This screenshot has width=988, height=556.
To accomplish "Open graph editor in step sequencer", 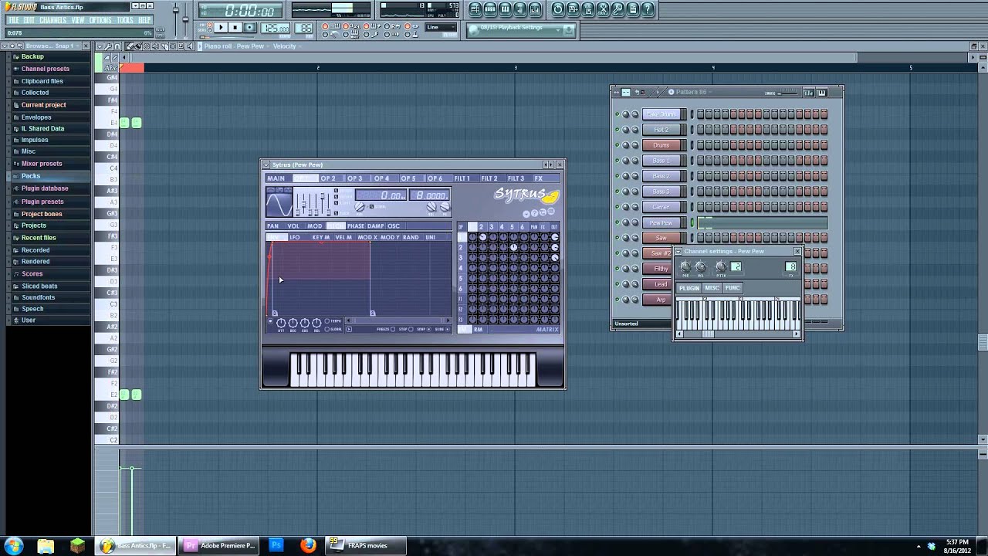I will tap(808, 93).
